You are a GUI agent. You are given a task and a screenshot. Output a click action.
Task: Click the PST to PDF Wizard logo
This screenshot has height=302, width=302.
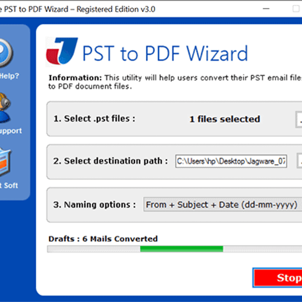[62, 51]
